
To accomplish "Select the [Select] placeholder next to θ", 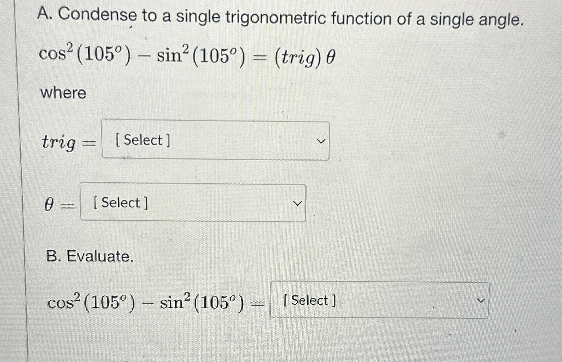I will pos(121,202).
